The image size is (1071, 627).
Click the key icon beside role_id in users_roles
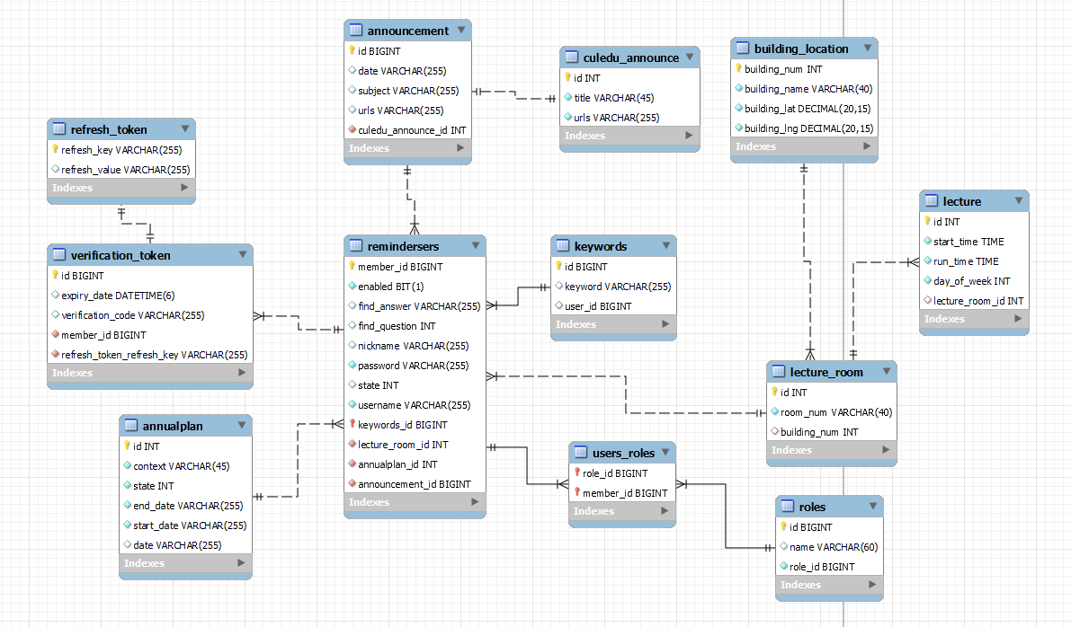point(579,473)
